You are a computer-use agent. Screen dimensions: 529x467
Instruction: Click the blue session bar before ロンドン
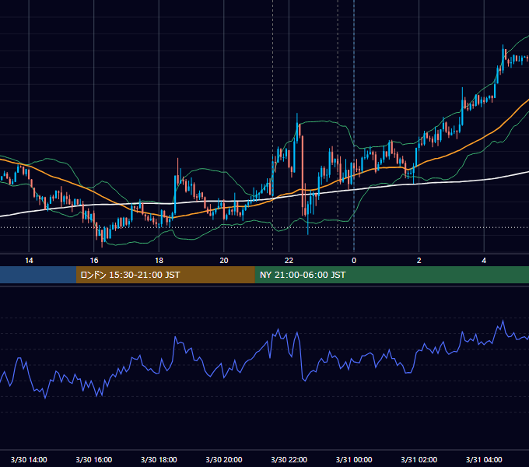tap(38, 275)
